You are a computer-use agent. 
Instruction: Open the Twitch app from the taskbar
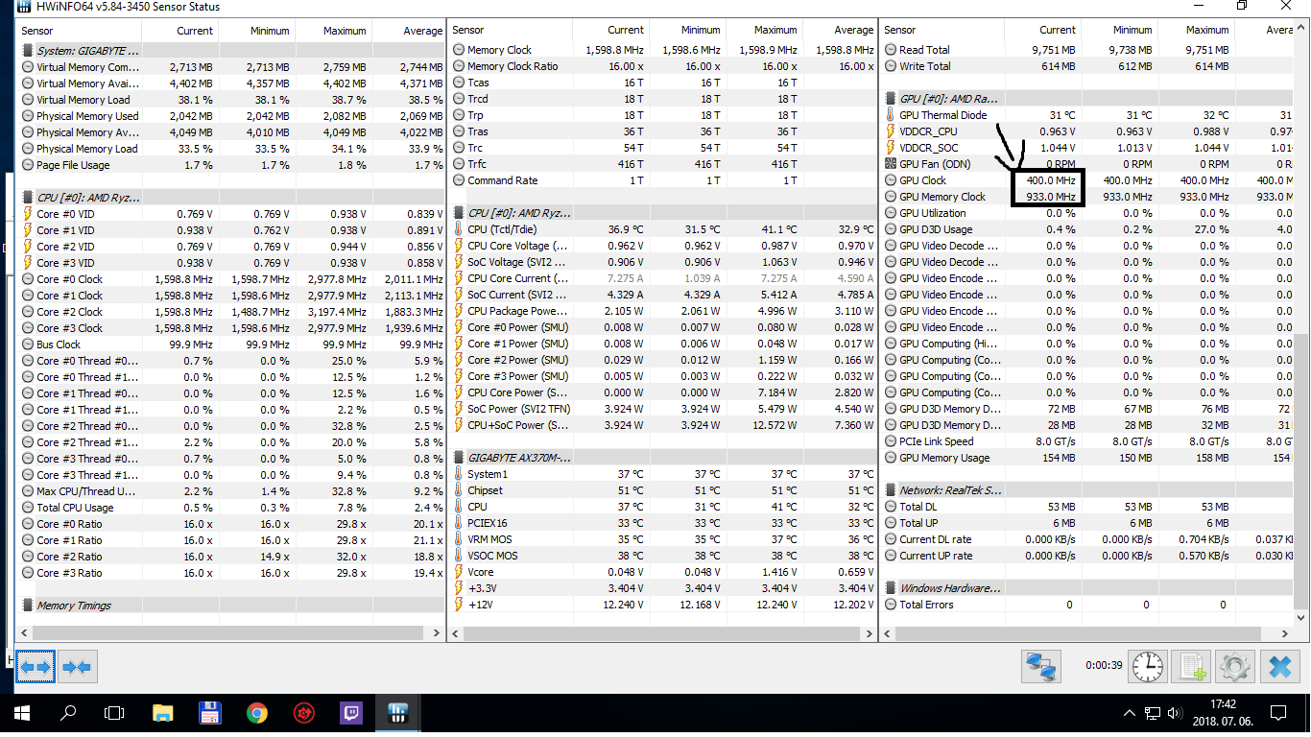point(351,713)
